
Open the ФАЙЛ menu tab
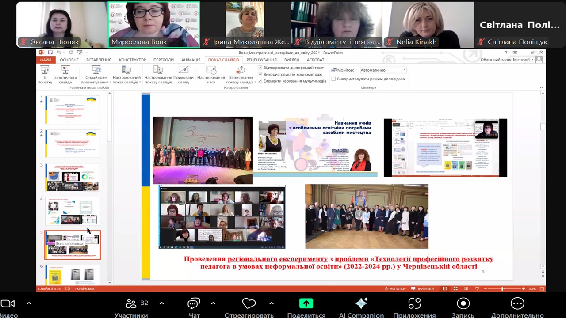[46, 60]
